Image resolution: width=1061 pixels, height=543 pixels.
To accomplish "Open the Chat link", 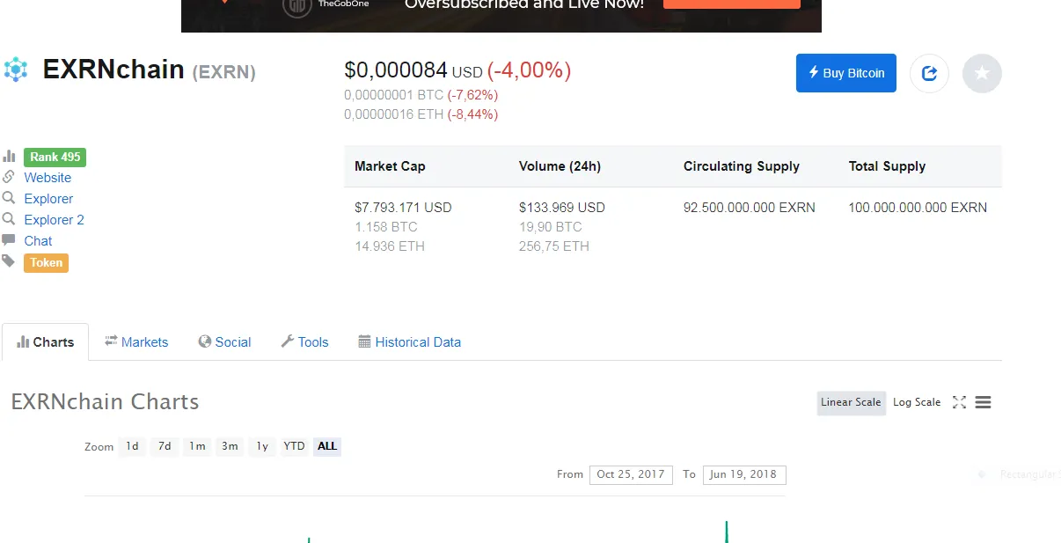I will pyautogui.click(x=38, y=241).
